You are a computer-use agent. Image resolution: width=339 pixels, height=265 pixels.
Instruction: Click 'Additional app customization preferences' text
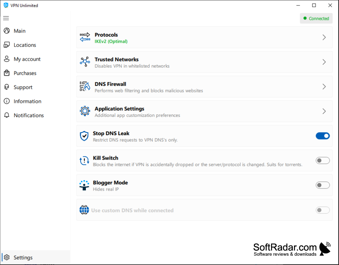(137, 115)
